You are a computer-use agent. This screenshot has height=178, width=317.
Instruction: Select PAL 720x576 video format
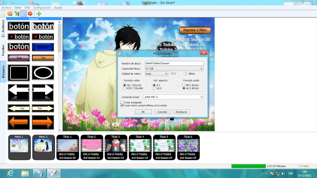(124, 86)
